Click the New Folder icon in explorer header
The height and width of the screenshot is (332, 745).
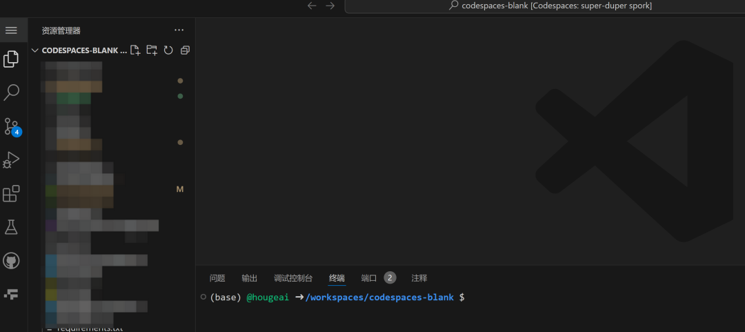pos(152,50)
